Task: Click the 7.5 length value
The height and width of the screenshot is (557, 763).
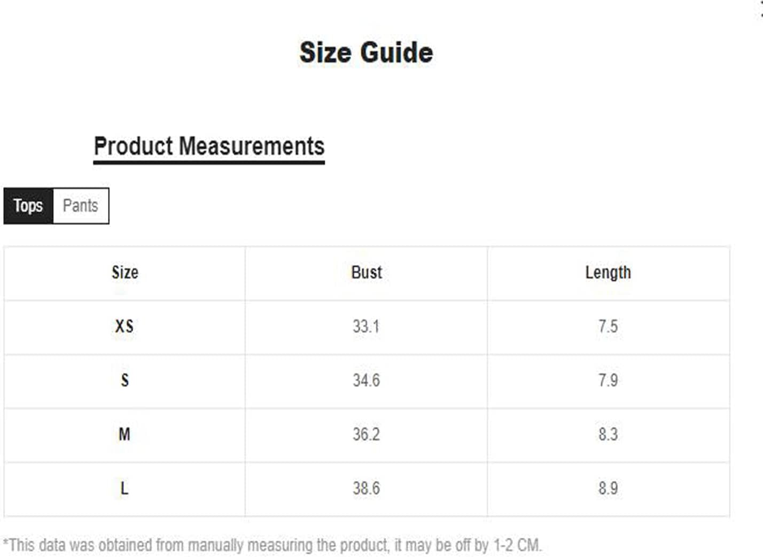Action: [608, 327]
